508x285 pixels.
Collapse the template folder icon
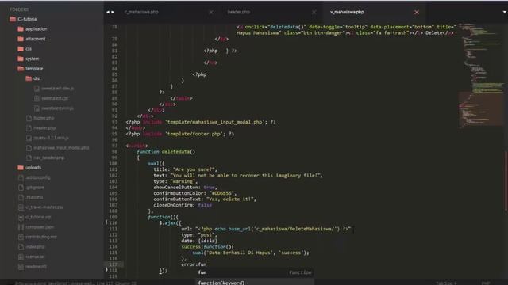[21, 69]
